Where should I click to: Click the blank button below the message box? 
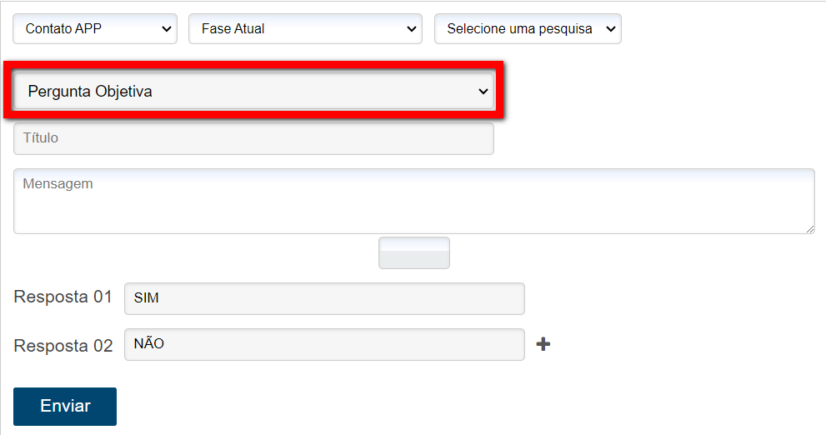(x=414, y=253)
